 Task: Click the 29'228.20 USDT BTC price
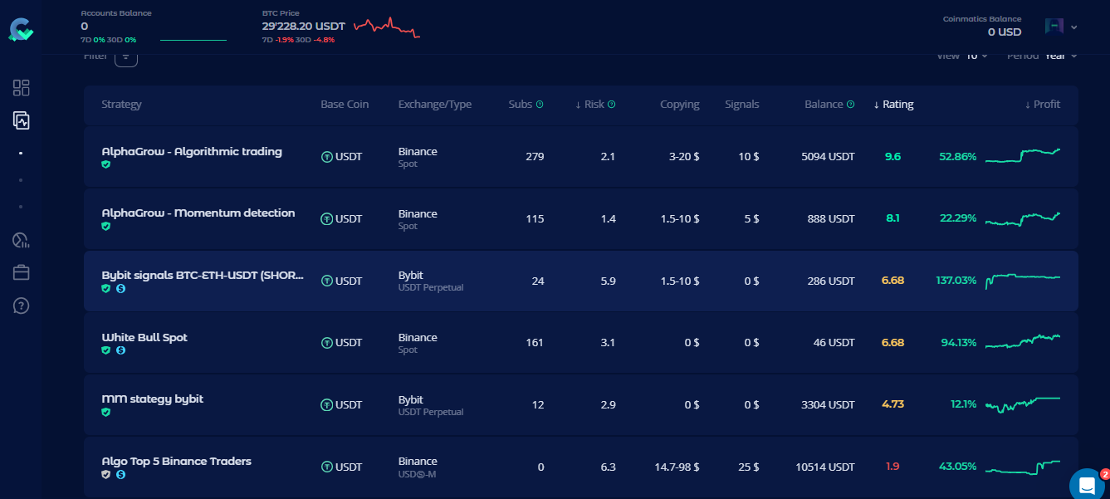305,27
